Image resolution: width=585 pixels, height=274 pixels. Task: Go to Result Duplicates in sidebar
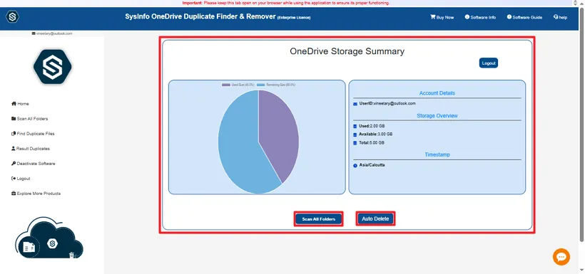pyautogui.click(x=30, y=149)
